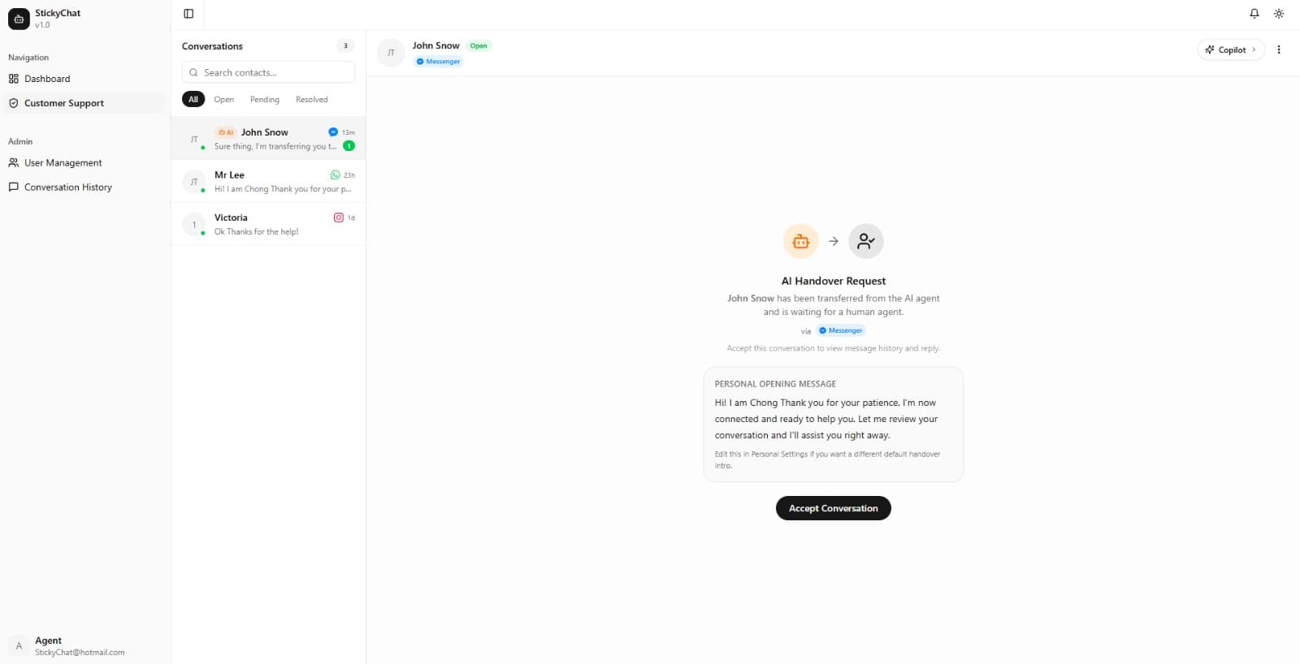Click Mr Lee's avatar
This screenshot has width=1300, height=664.
(194, 182)
